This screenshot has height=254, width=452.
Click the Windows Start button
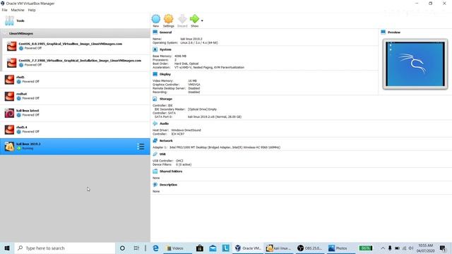(x=7, y=248)
